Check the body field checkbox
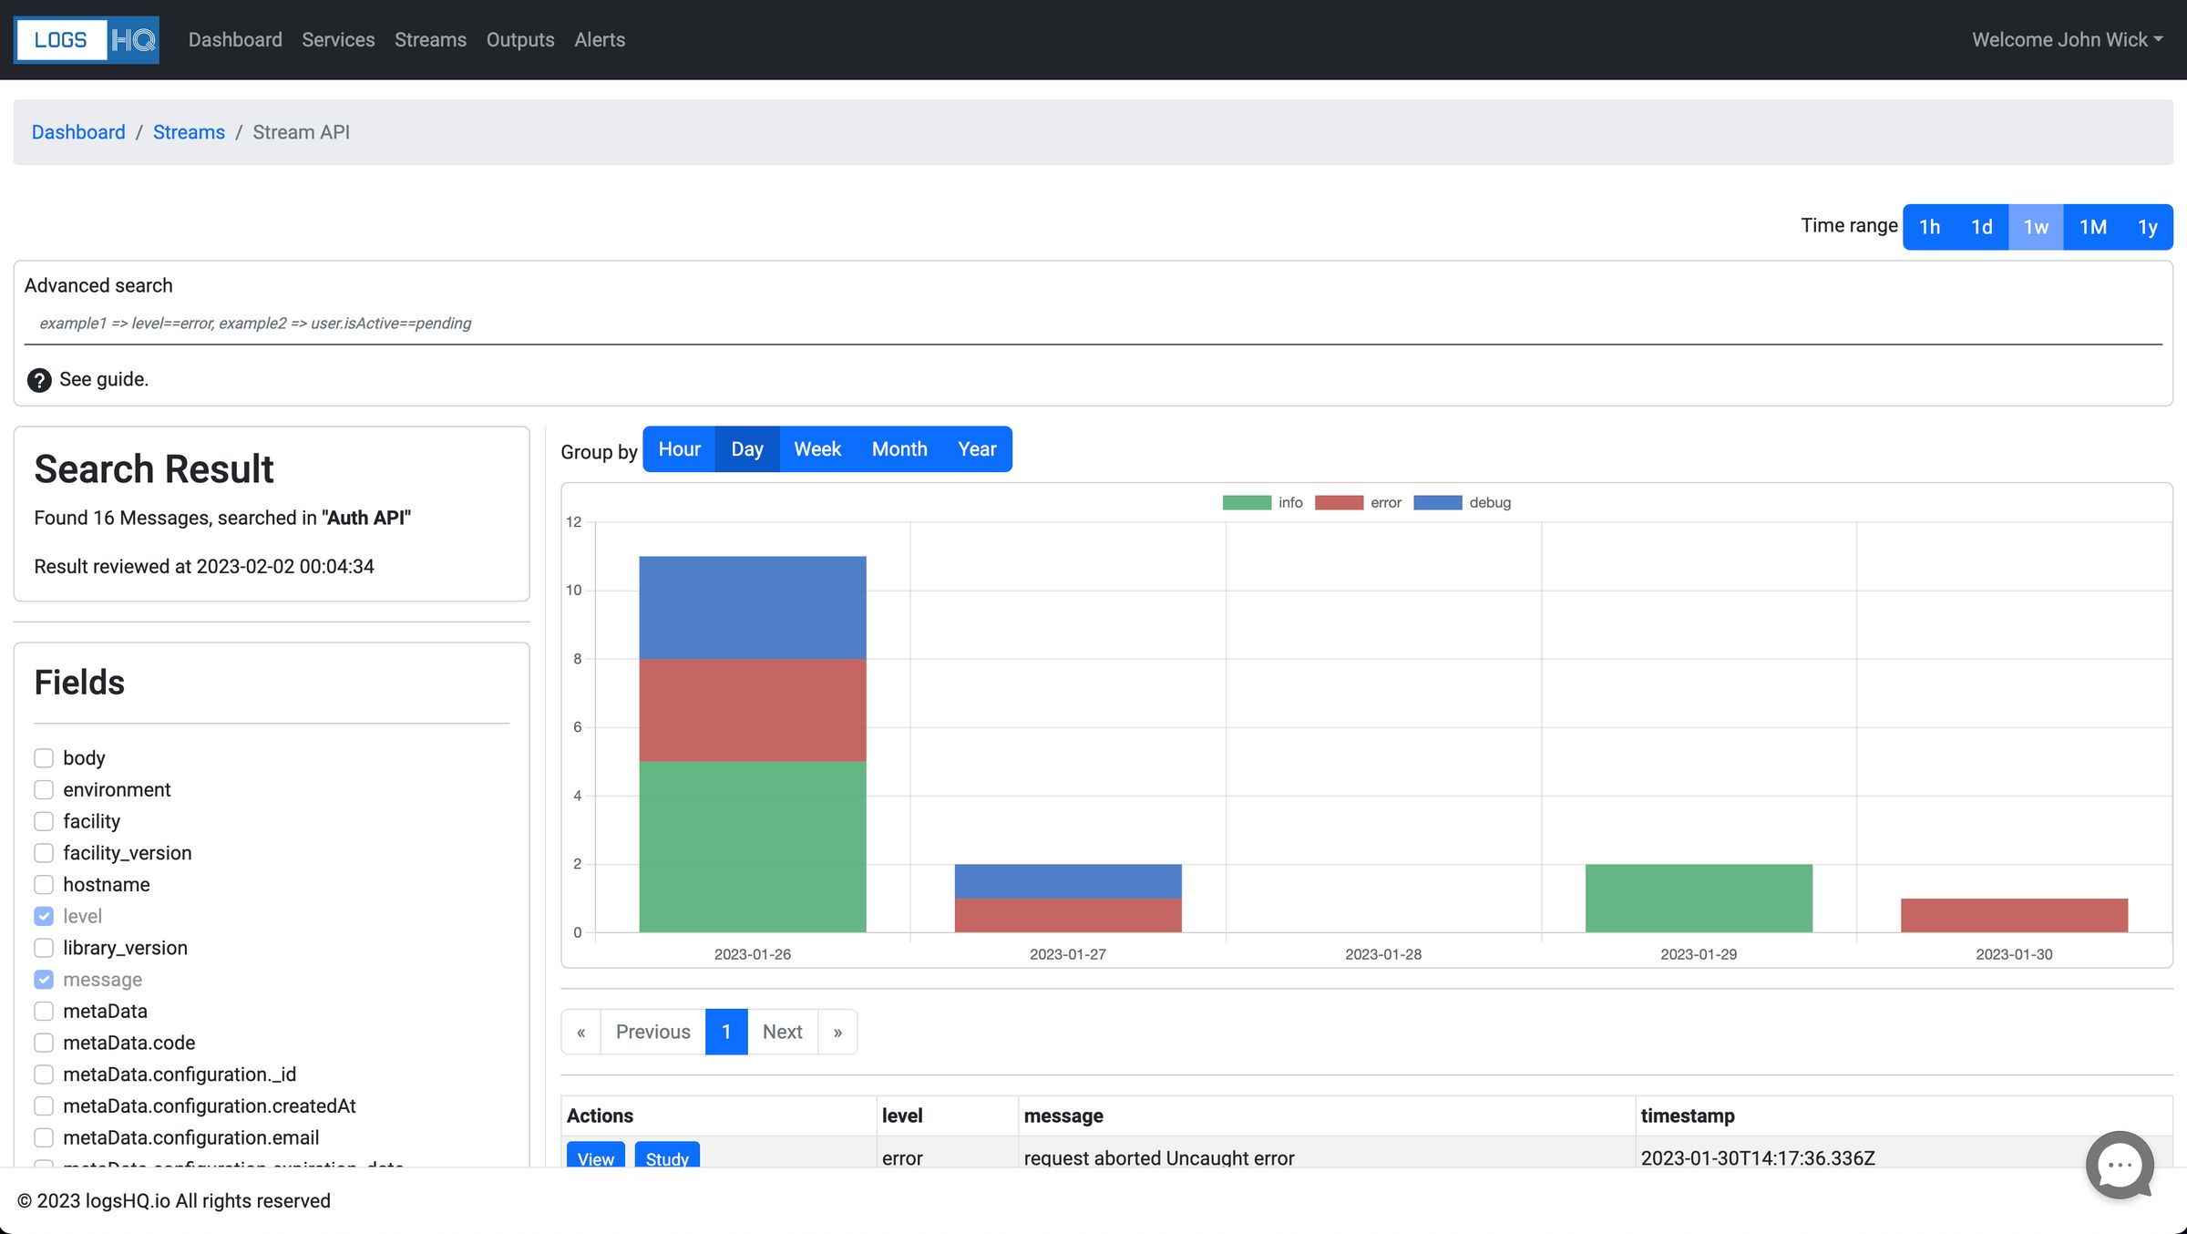This screenshot has width=2187, height=1234. point(43,757)
